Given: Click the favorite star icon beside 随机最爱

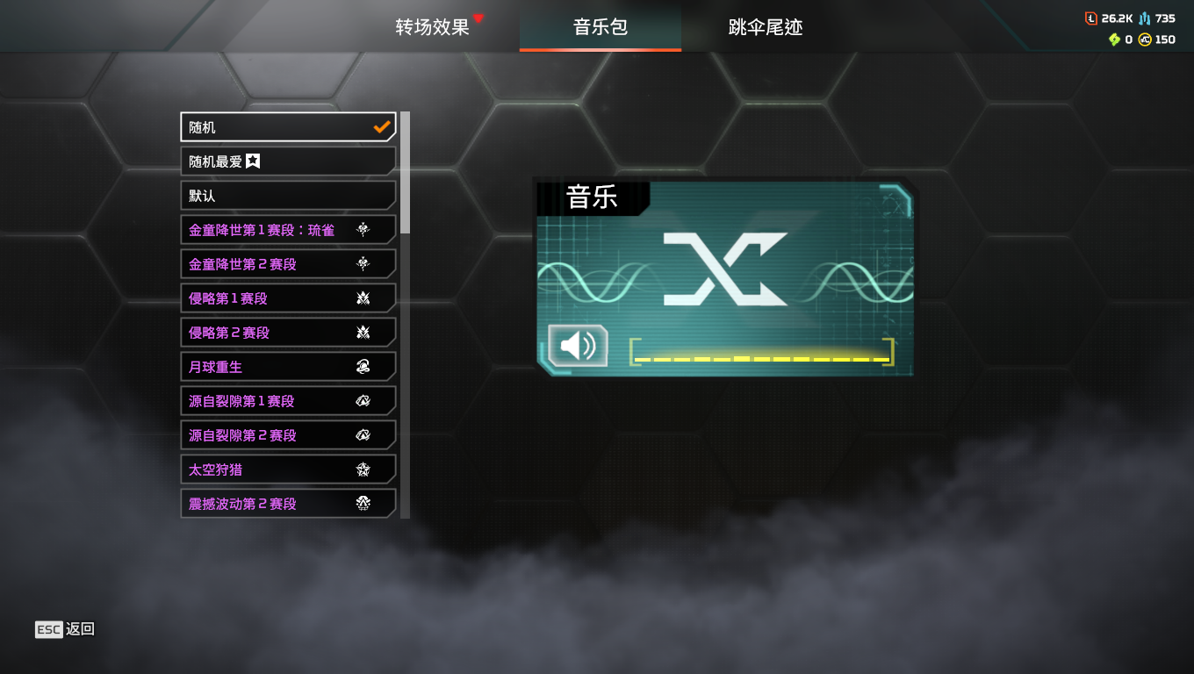Looking at the screenshot, I should [253, 161].
